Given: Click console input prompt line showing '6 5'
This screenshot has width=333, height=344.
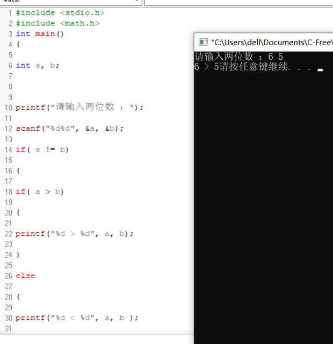Looking at the screenshot, I should 239,57.
